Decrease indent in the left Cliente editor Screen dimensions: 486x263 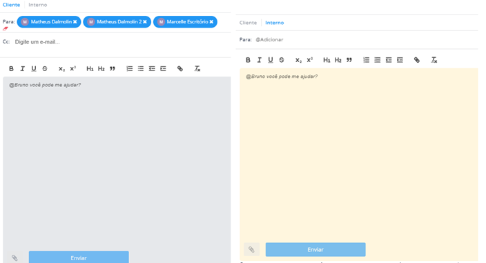(x=152, y=69)
